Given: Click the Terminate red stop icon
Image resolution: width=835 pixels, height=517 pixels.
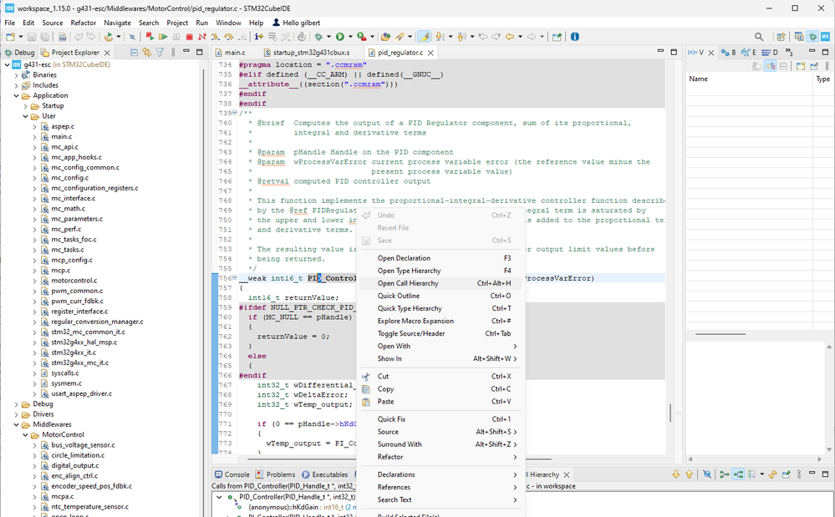Looking at the screenshot, I should point(190,37).
